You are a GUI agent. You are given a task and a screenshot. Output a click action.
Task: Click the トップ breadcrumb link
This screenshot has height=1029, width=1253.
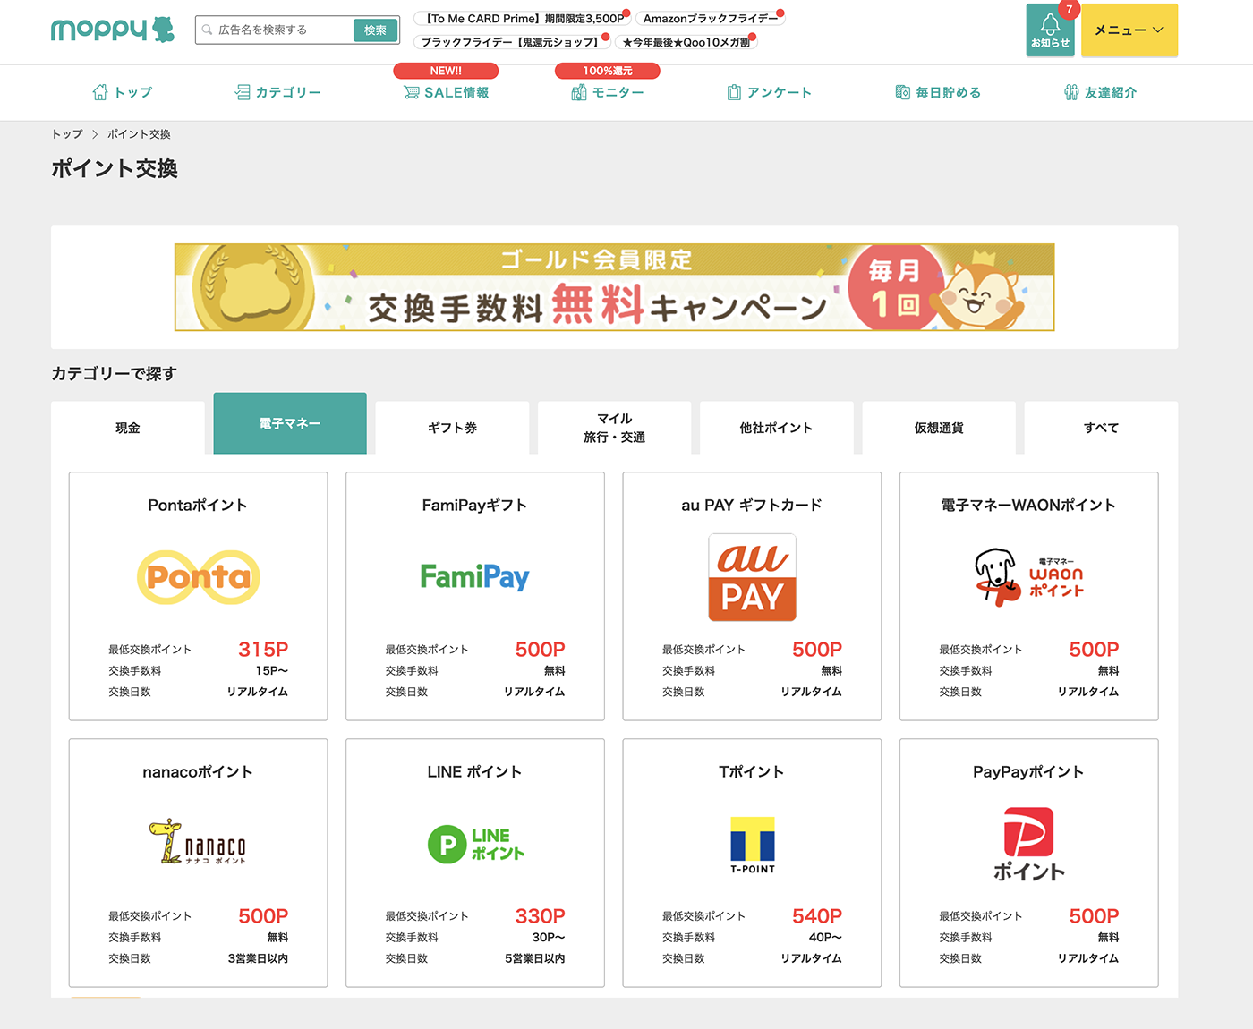point(67,134)
